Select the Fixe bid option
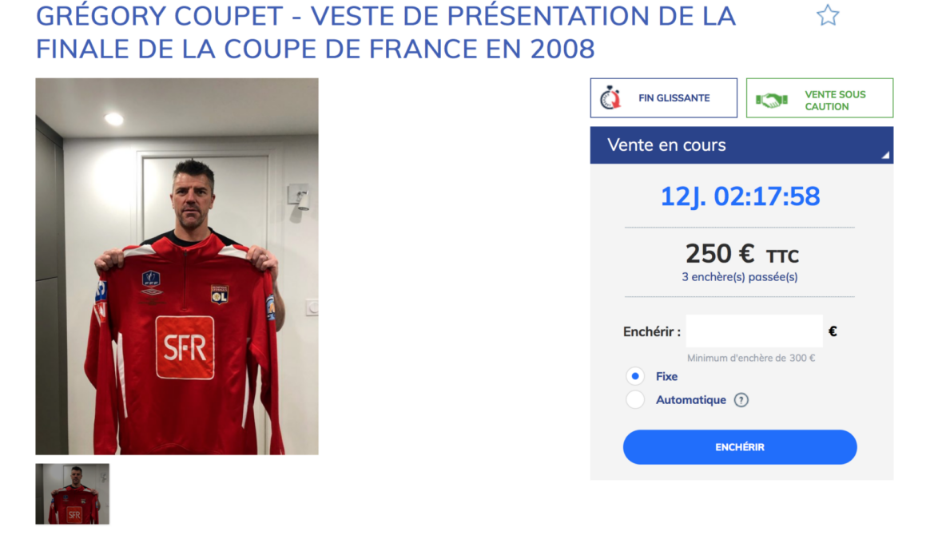 pyautogui.click(x=635, y=377)
